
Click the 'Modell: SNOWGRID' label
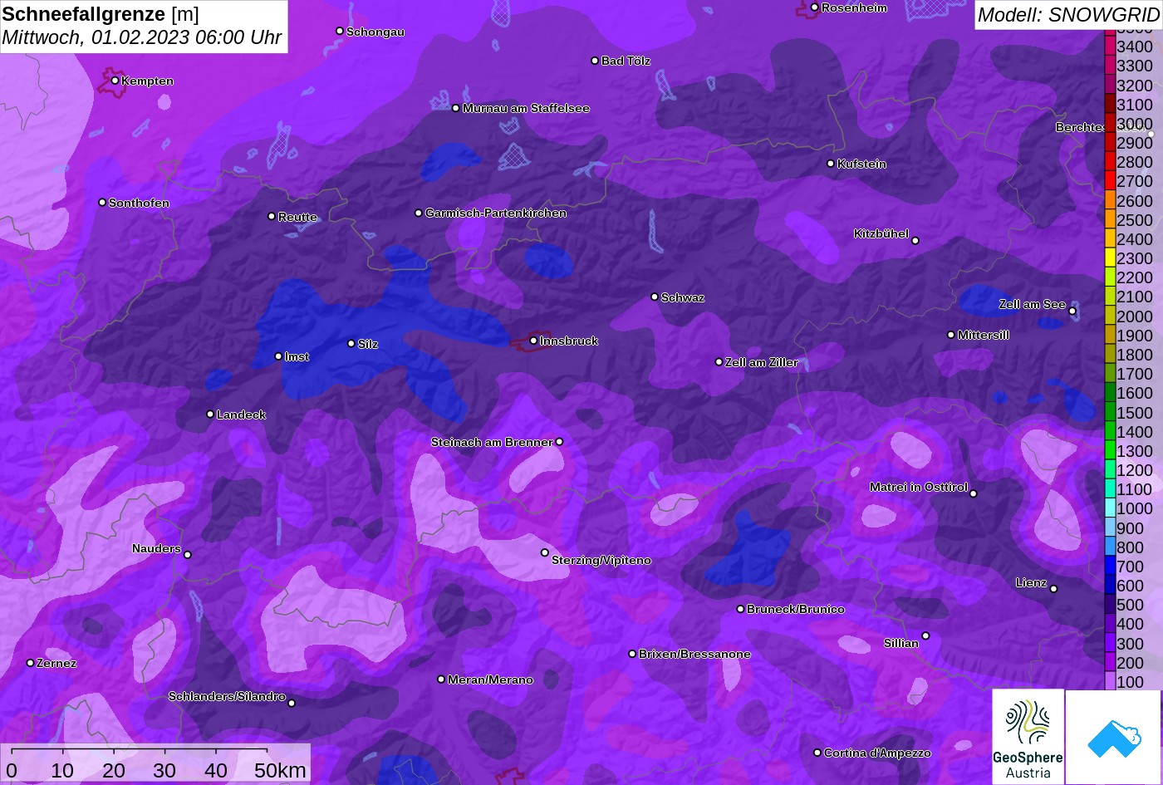pos(1068,14)
